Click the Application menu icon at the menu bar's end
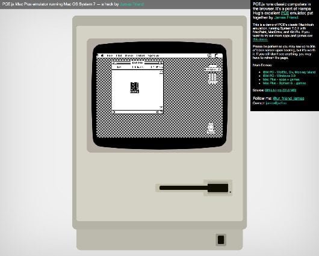319x256 pixels. click(x=217, y=55)
